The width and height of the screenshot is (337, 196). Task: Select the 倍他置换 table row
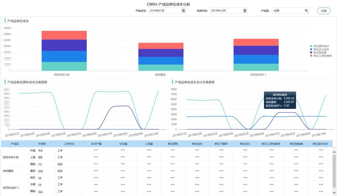pos(167,171)
